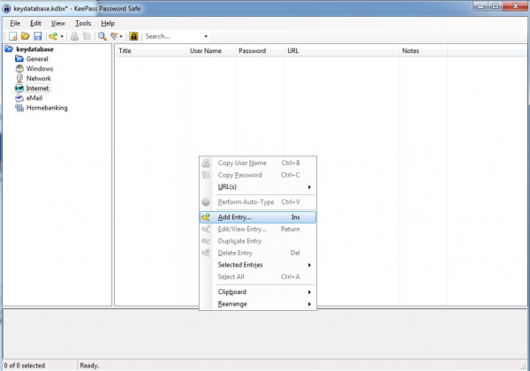
Task: Click Edit/View Entry... menu entry
Action: point(258,229)
